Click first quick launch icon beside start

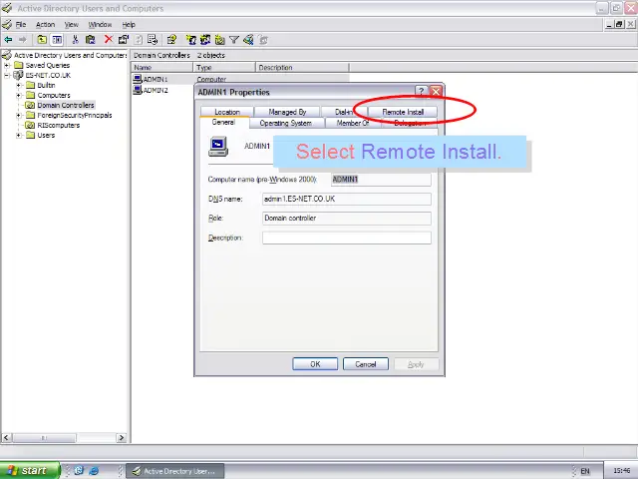[x=79, y=470]
